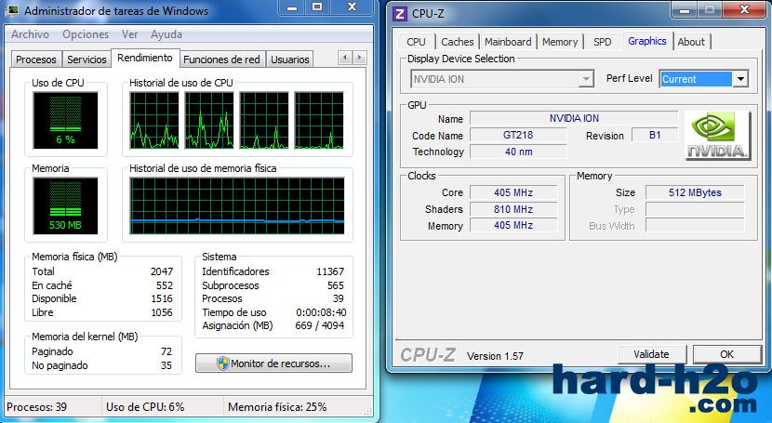Viewport: 772px width, 423px height.
Task: Click shield icon on Monitor de recursos button
Action: 223,364
